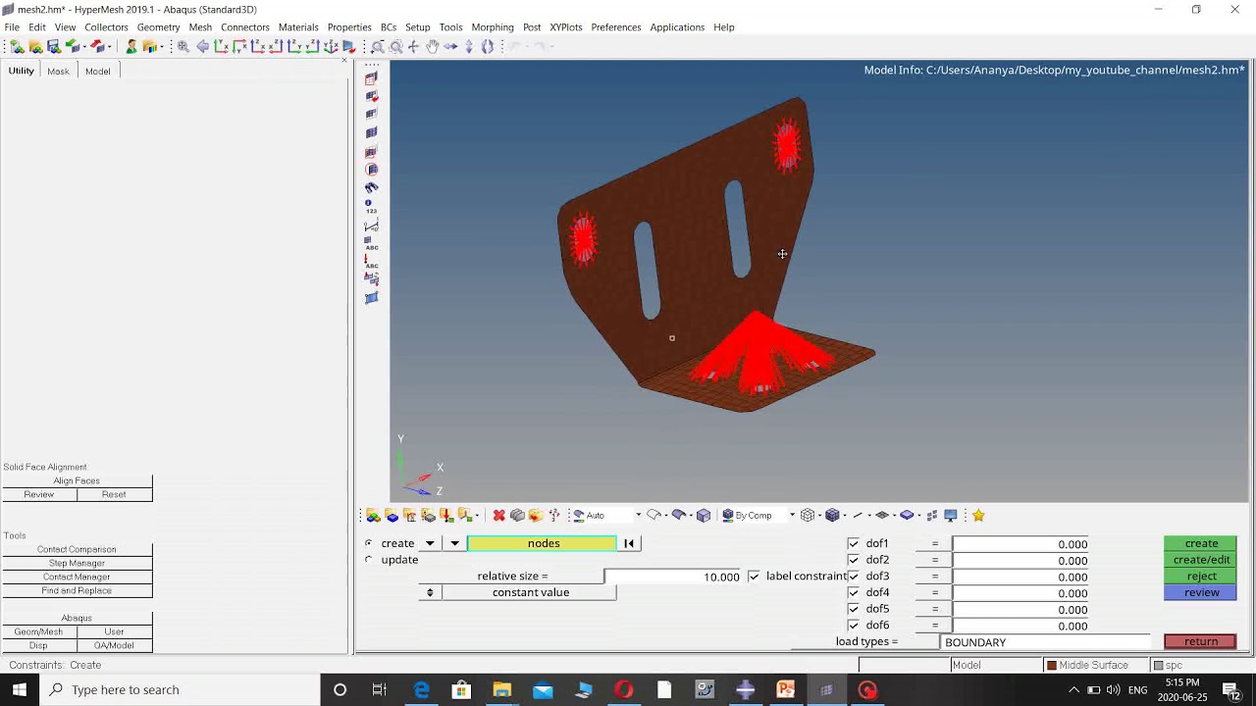Uncheck the dof3 checkbox

[853, 577]
